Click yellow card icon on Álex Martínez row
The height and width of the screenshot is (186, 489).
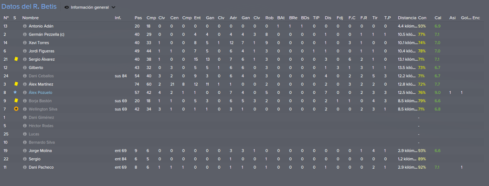16,84
